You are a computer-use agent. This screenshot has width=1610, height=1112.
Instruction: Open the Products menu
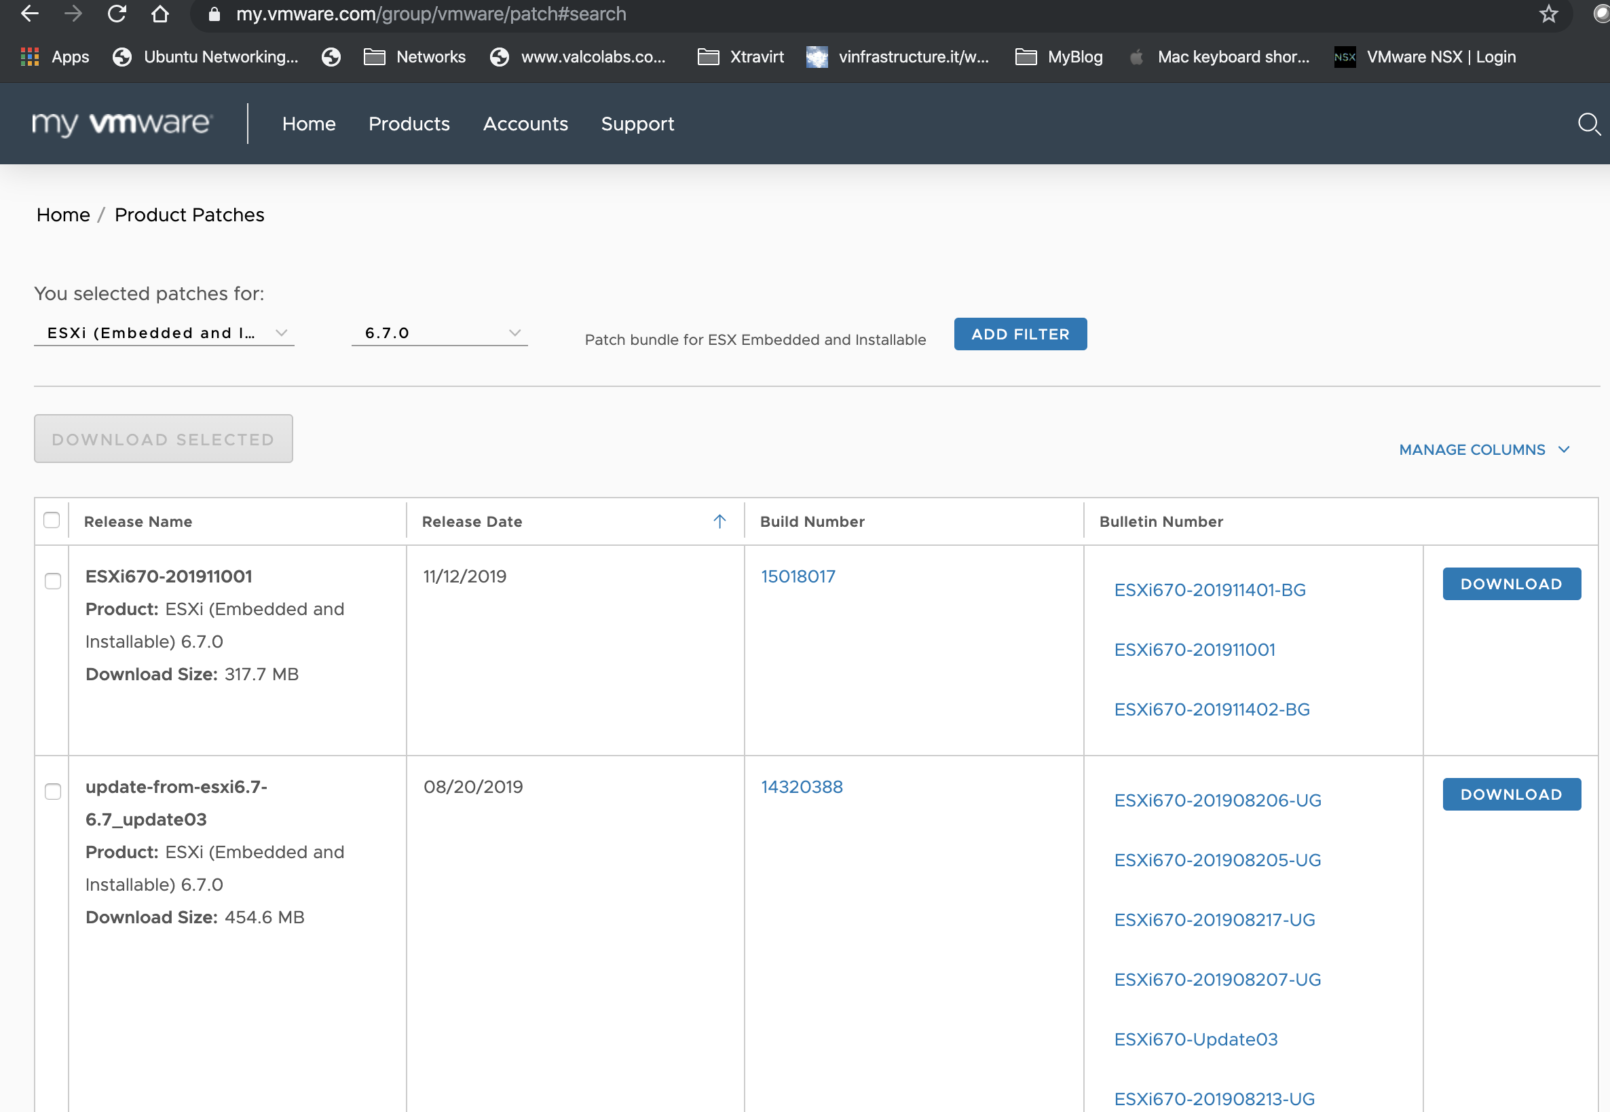pyautogui.click(x=409, y=124)
